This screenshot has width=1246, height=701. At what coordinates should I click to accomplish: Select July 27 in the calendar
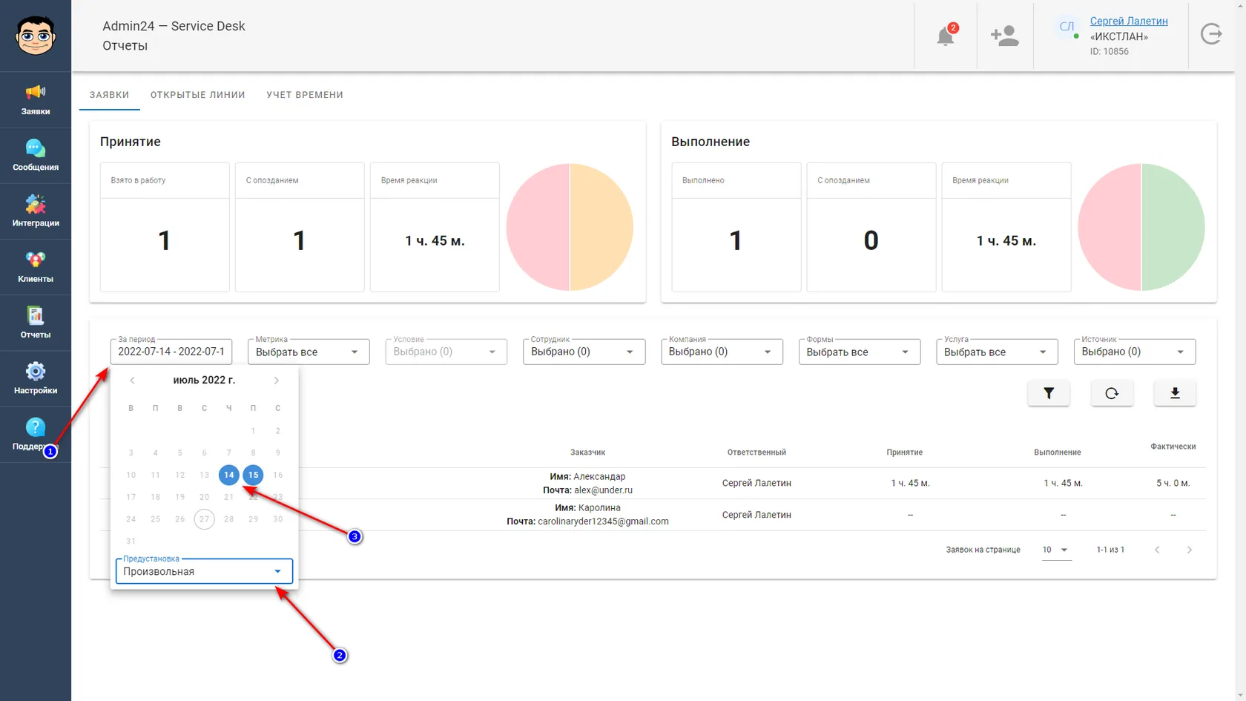tap(204, 519)
